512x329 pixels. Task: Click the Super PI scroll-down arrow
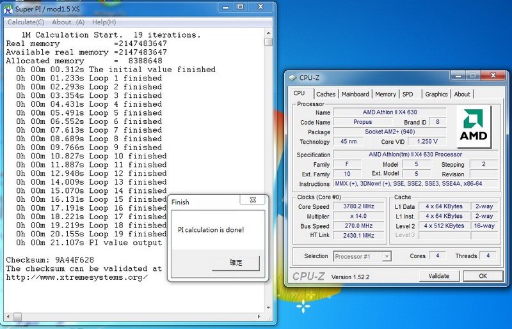(268, 307)
